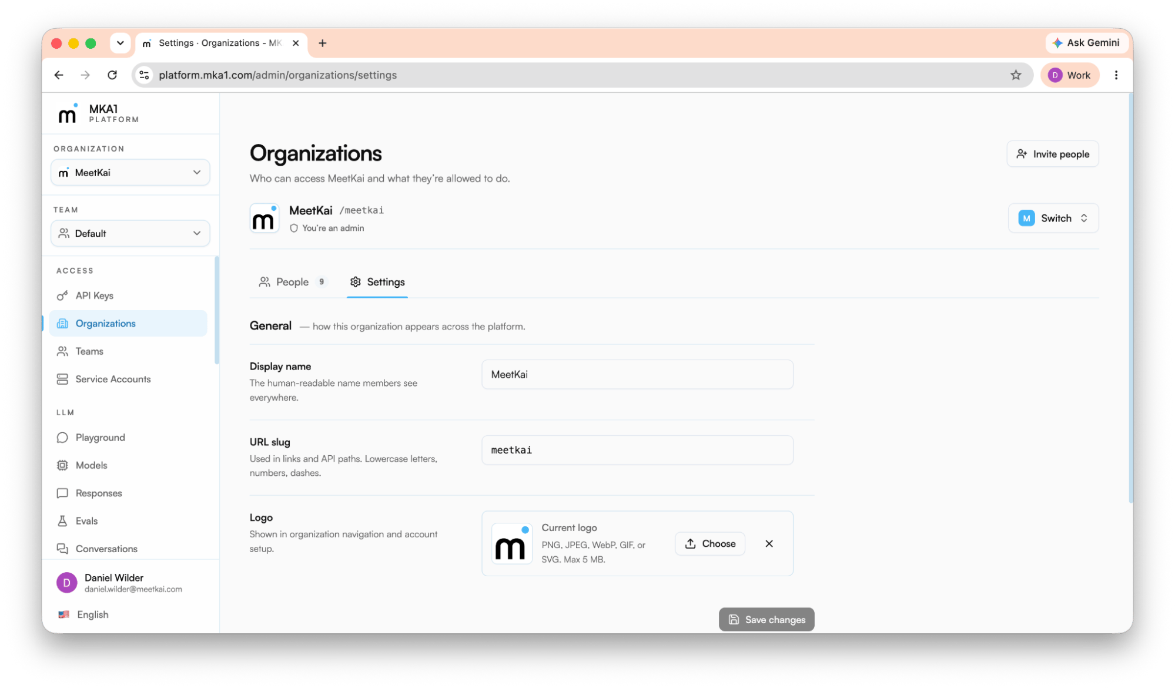Click the 'Organizations' page heading

316,153
